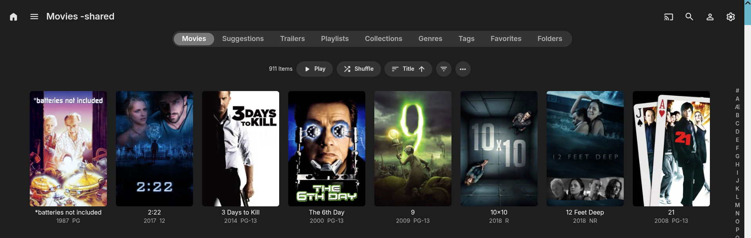Open the 3 Days to Kill poster
This screenshot has width=751, height=238.
(x=240, y=149)
